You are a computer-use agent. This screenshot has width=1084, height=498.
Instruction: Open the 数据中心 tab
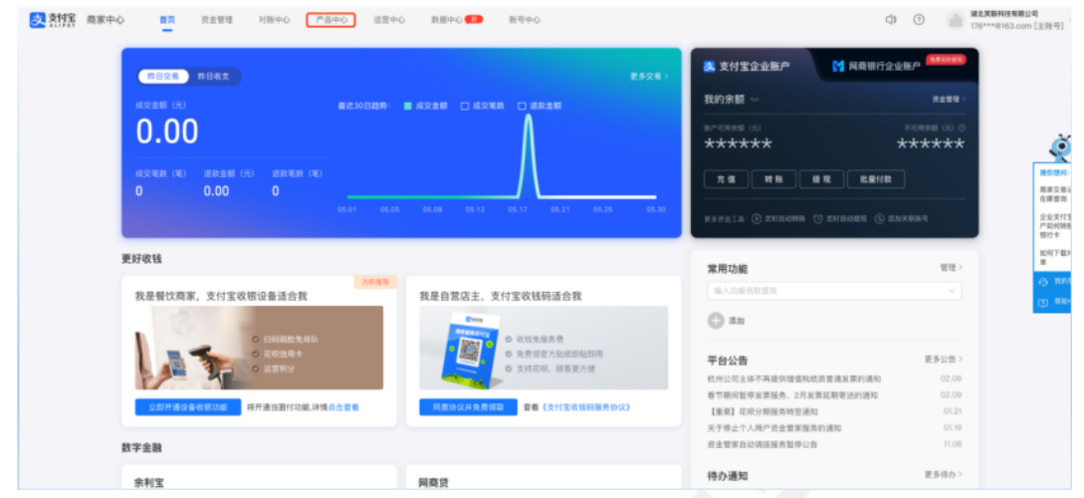pyautogui.click(x=447, y=20)
